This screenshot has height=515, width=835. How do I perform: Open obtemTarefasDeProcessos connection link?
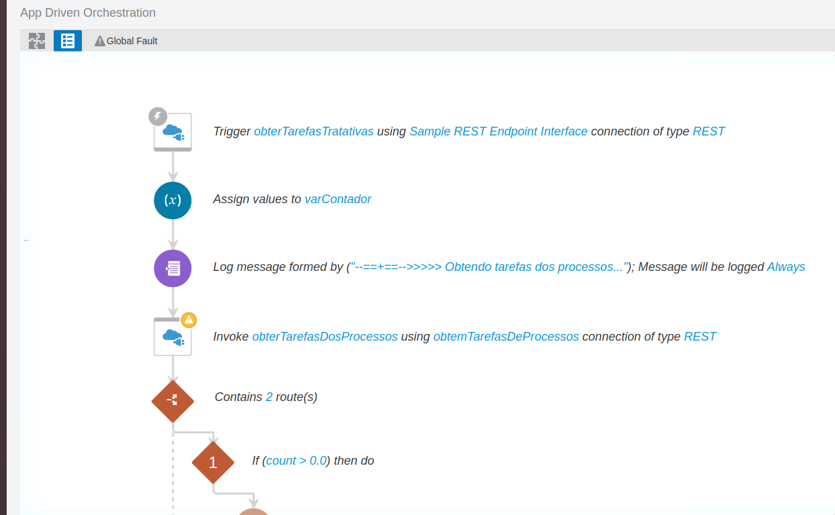[x=506, y=337]
